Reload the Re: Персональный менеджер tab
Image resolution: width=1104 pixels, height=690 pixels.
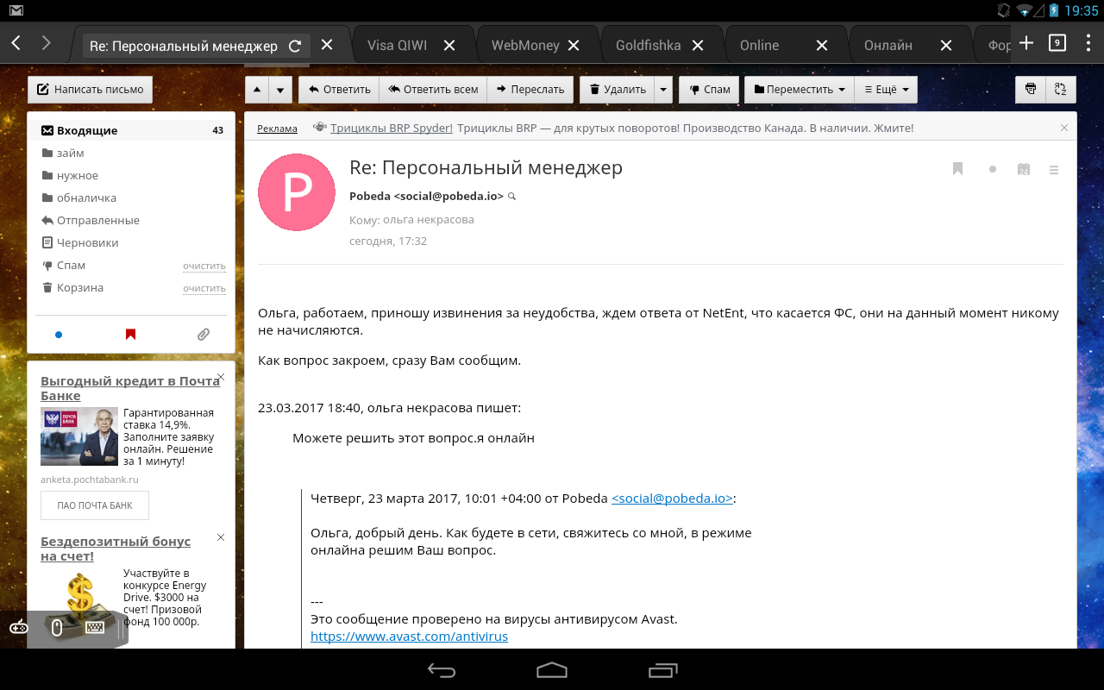point(295,46)
